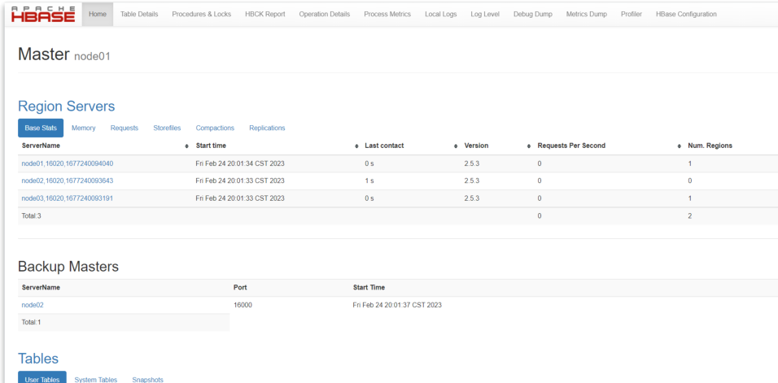Click the port value 16000

(243, 305)
